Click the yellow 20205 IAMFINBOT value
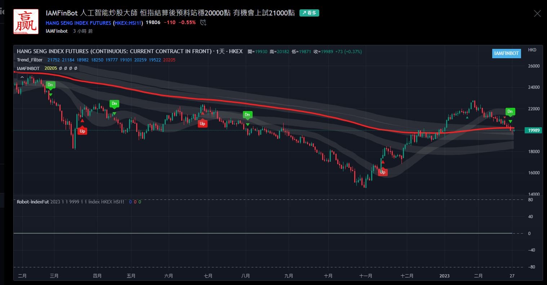This screenshot has width=547, height=285. point(51,68)
